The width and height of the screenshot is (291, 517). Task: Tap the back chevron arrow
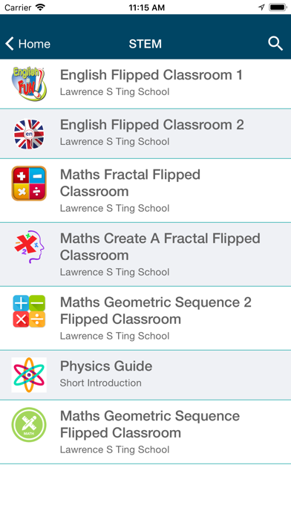9,44
